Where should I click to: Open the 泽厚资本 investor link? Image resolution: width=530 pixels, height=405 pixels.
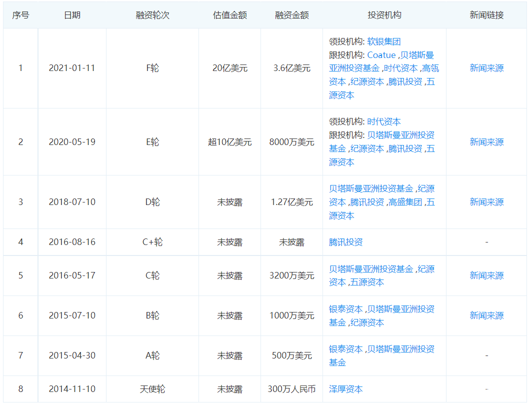tap(346, 389)
